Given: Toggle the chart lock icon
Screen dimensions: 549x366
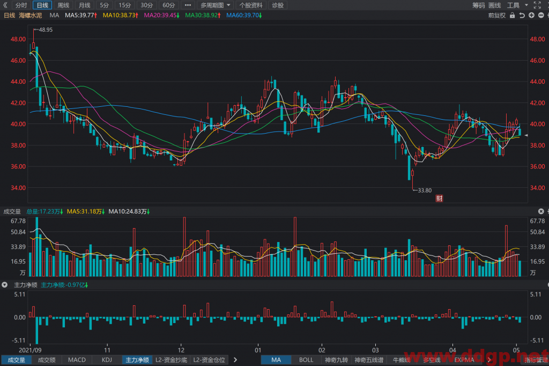Looking at the screenshot, I should tap(512, 16).
